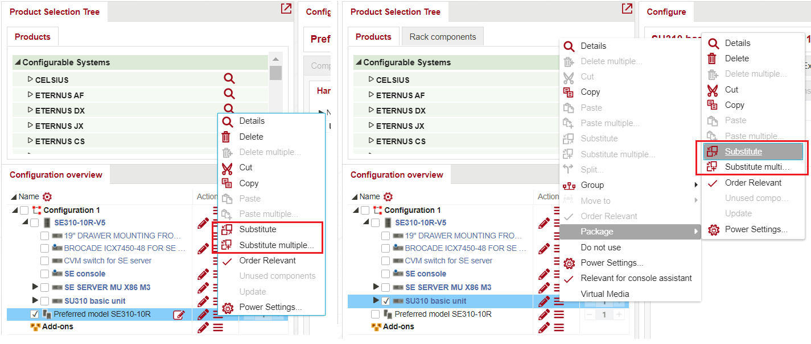
Task: Open hamburger menu in non-highlighted Preferred model SE310-10R row
Action: pyautogui.click(x=559, y=314)
